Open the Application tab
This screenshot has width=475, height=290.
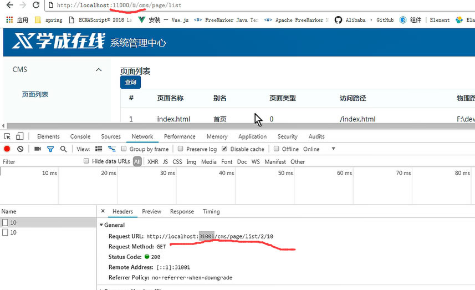pos(252,136)
